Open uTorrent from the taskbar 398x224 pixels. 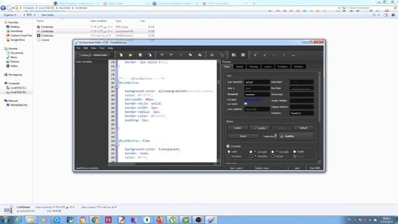pos(173,220)
